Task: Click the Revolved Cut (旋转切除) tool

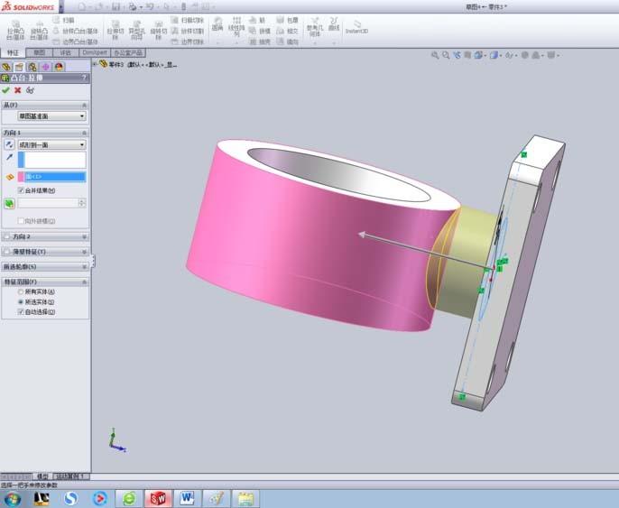Action: click(x=158, y=31)
